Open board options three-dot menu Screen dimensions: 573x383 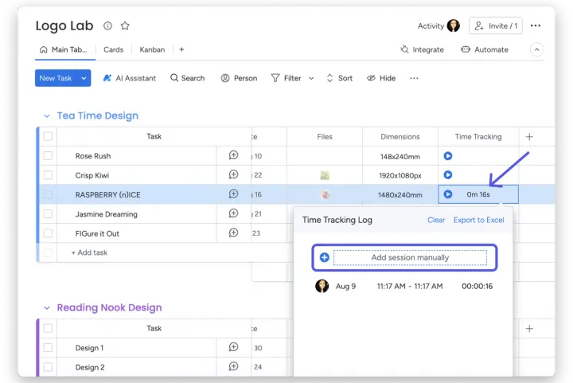[x=536, y=25]
